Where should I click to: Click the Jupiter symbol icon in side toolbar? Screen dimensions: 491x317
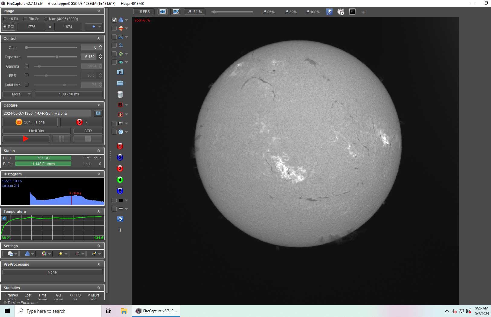click(121, 45)
